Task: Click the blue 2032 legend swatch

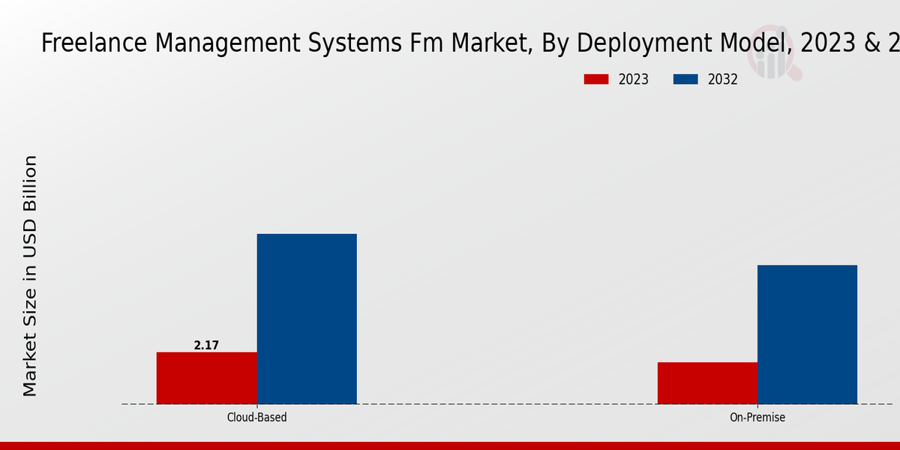Action: pos(685,79)
